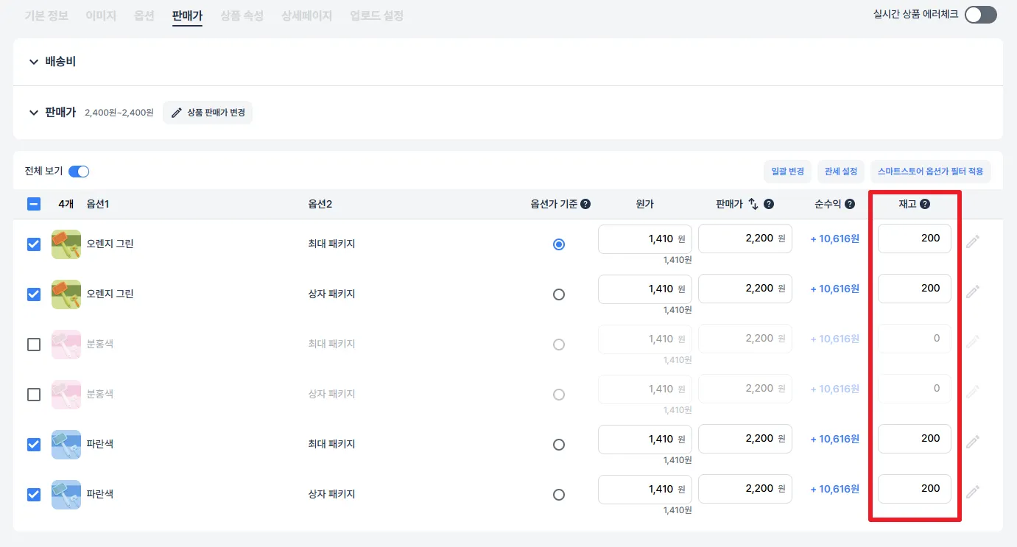Click edit pencil for 오렌지 그린 상자 패키지 row
This screenshot has height=547, width=1017.
click(x=973, y=292)
